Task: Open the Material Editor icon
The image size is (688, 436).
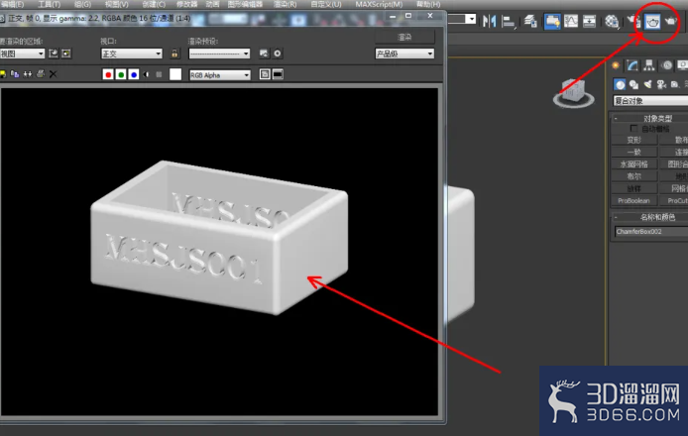Action: (612, 21)
